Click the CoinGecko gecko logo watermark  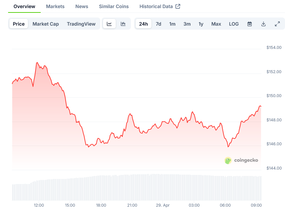[x=228, y=160]
